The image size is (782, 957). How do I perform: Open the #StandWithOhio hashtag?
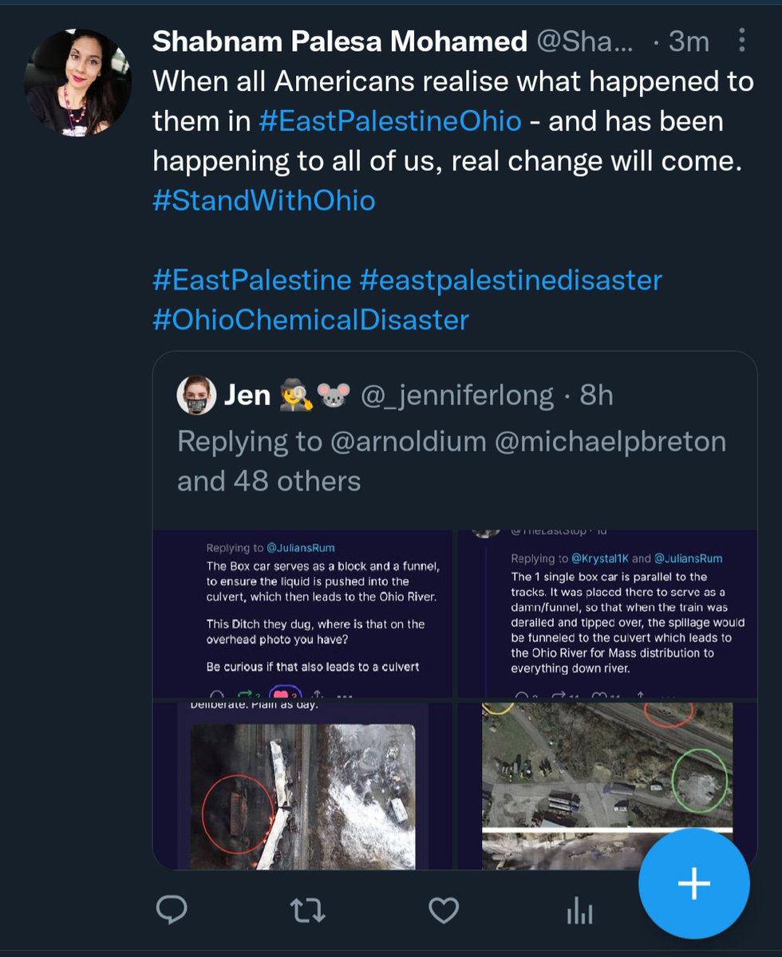pyautogui.click(x=263, y=199)
